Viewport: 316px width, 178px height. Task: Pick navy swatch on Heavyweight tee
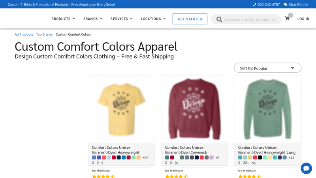[119, 157]
